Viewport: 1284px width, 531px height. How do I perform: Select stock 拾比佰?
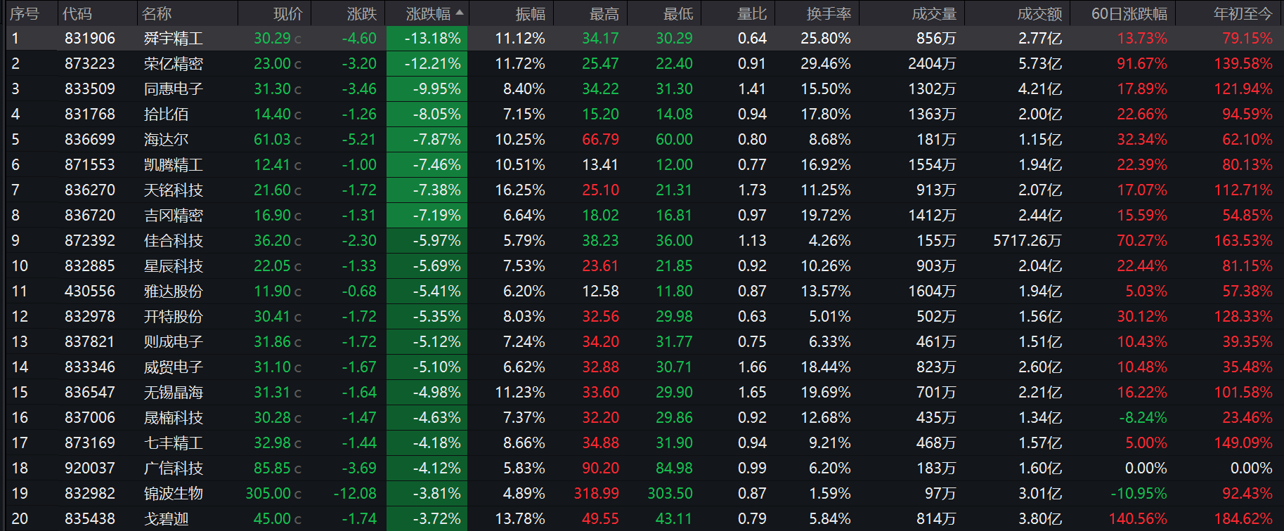click(x=166, y=114)
